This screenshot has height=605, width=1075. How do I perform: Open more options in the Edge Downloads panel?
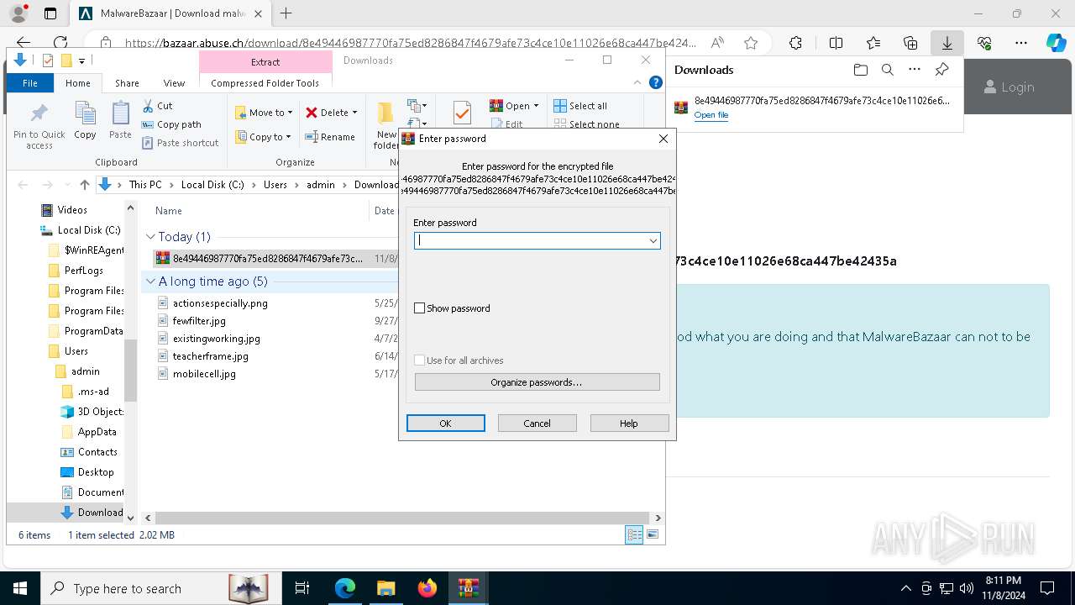pyautogui.click(x=915, y=70)
